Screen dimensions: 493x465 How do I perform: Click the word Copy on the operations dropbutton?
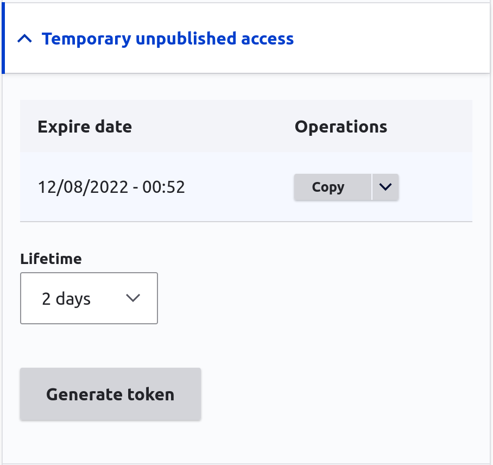click(x=328, y=187)
